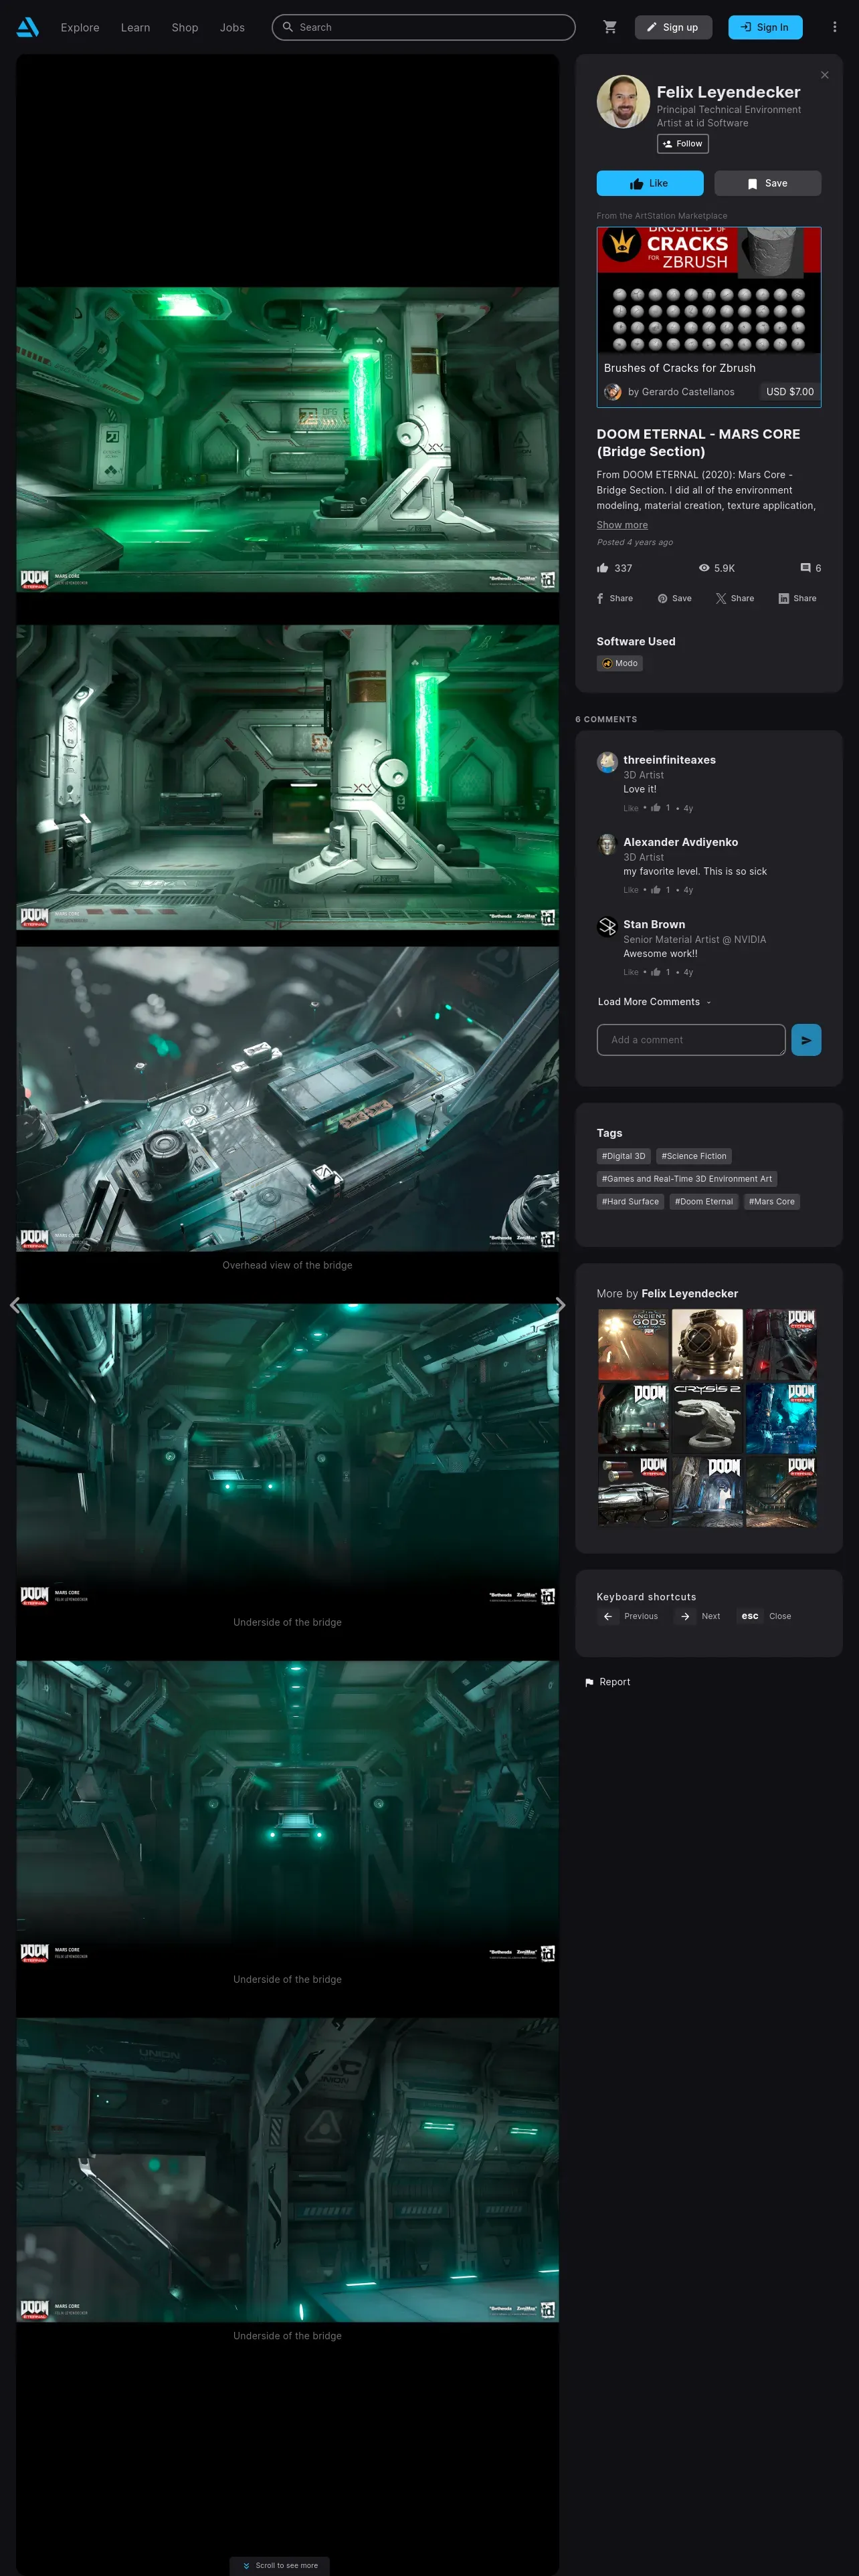The height and width of the screenshot is (2576, 859).
Task: Open the first green Mars Core corridor image
Action: click(287, 440)
